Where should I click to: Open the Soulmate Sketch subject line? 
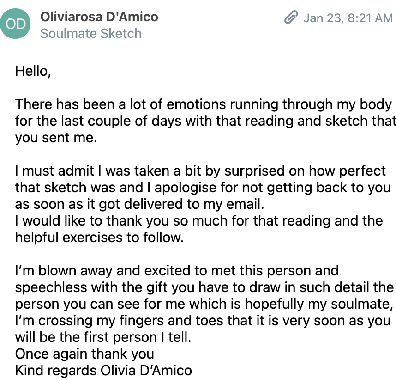pyautogui.click(x=91, y=33)
